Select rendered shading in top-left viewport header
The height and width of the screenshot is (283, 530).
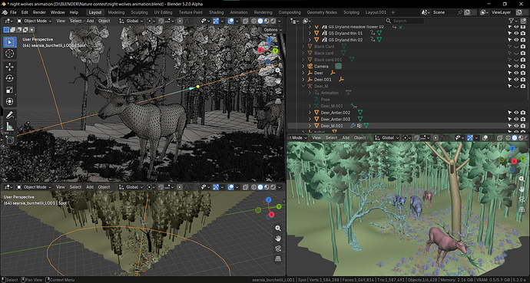tap(273, 21)
